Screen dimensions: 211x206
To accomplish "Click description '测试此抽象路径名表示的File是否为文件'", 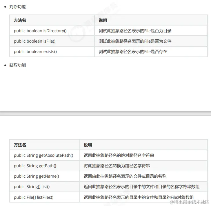I will (x=135, y=41).
